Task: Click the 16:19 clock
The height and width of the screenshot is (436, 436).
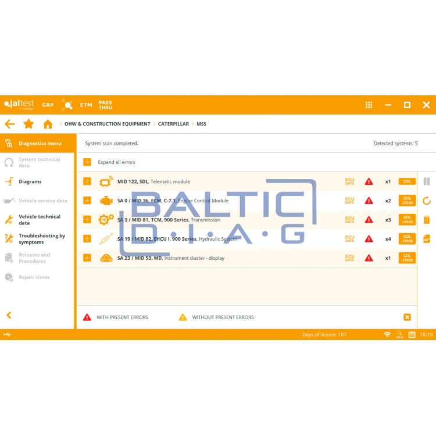Action: pyautogui.click(x=426, y=334)
